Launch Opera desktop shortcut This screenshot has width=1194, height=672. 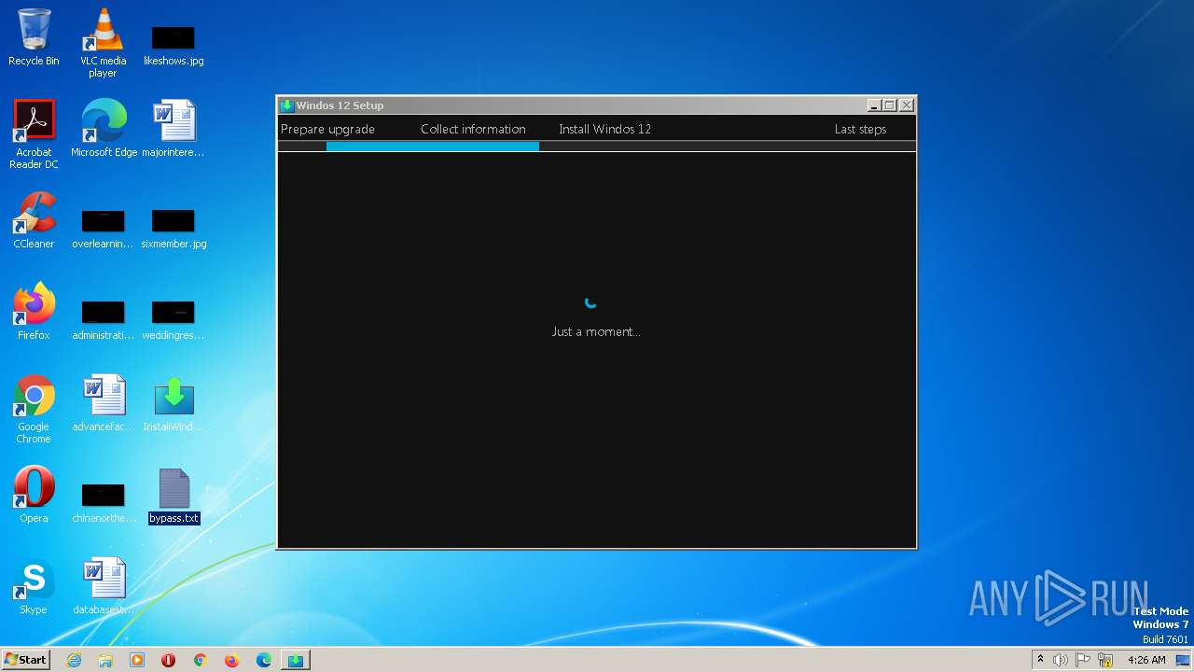(x=34, y=495)
